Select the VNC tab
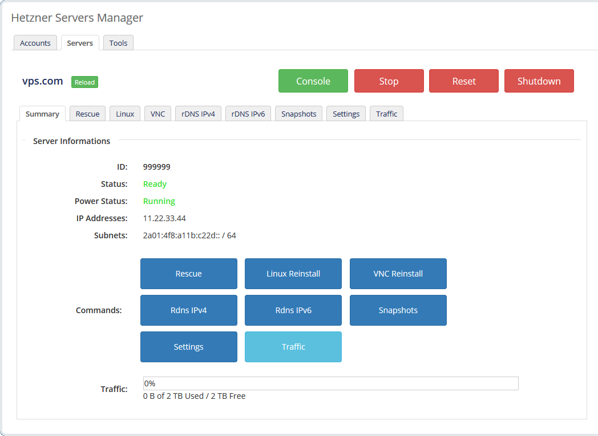The image size is (598, 436). point(157,113)
